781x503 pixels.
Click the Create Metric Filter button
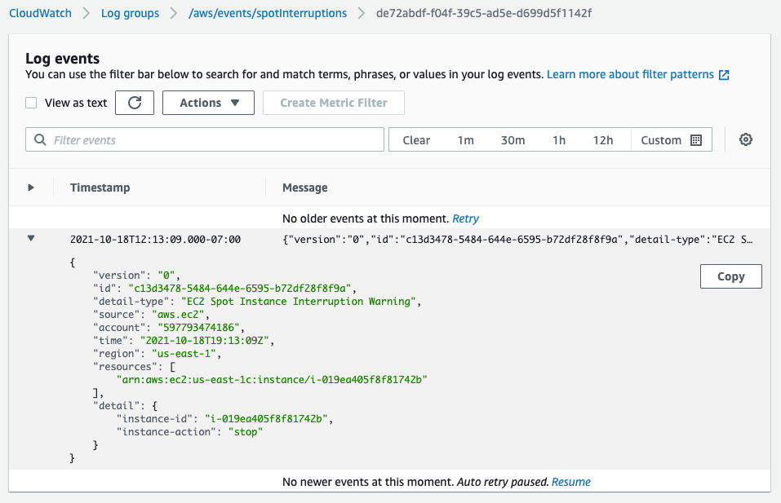click(x=333, y=103)
